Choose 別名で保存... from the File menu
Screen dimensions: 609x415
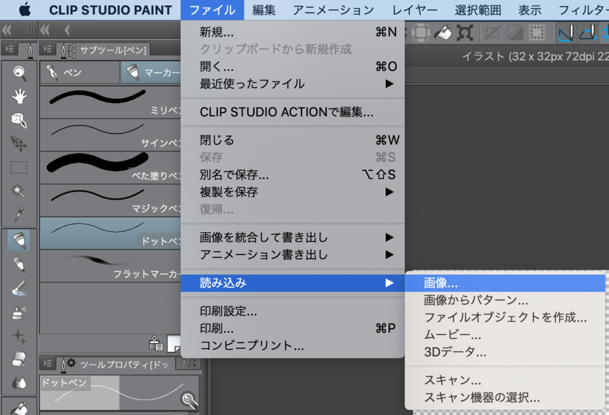coord(293,174)
